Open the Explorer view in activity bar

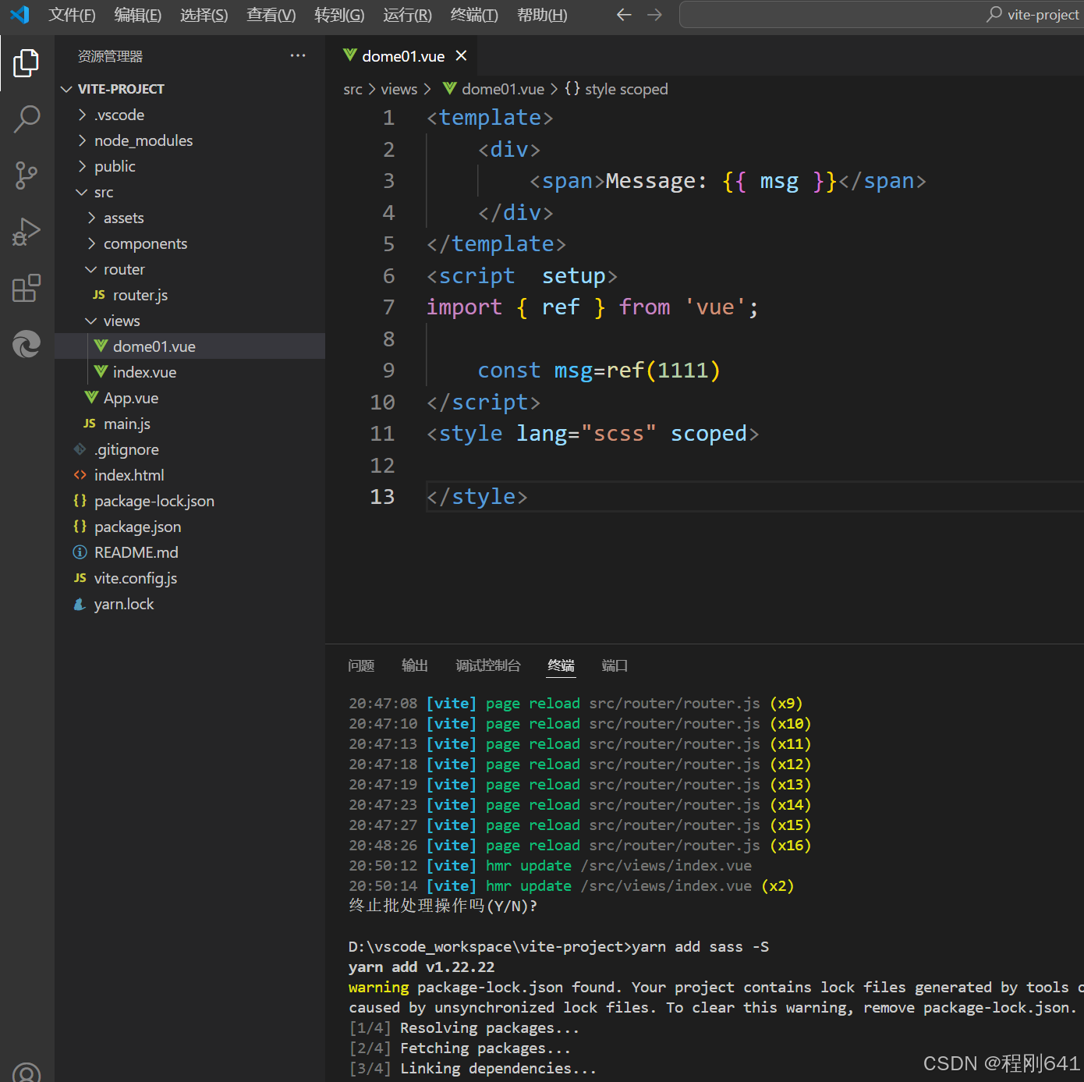pos(27,63)
